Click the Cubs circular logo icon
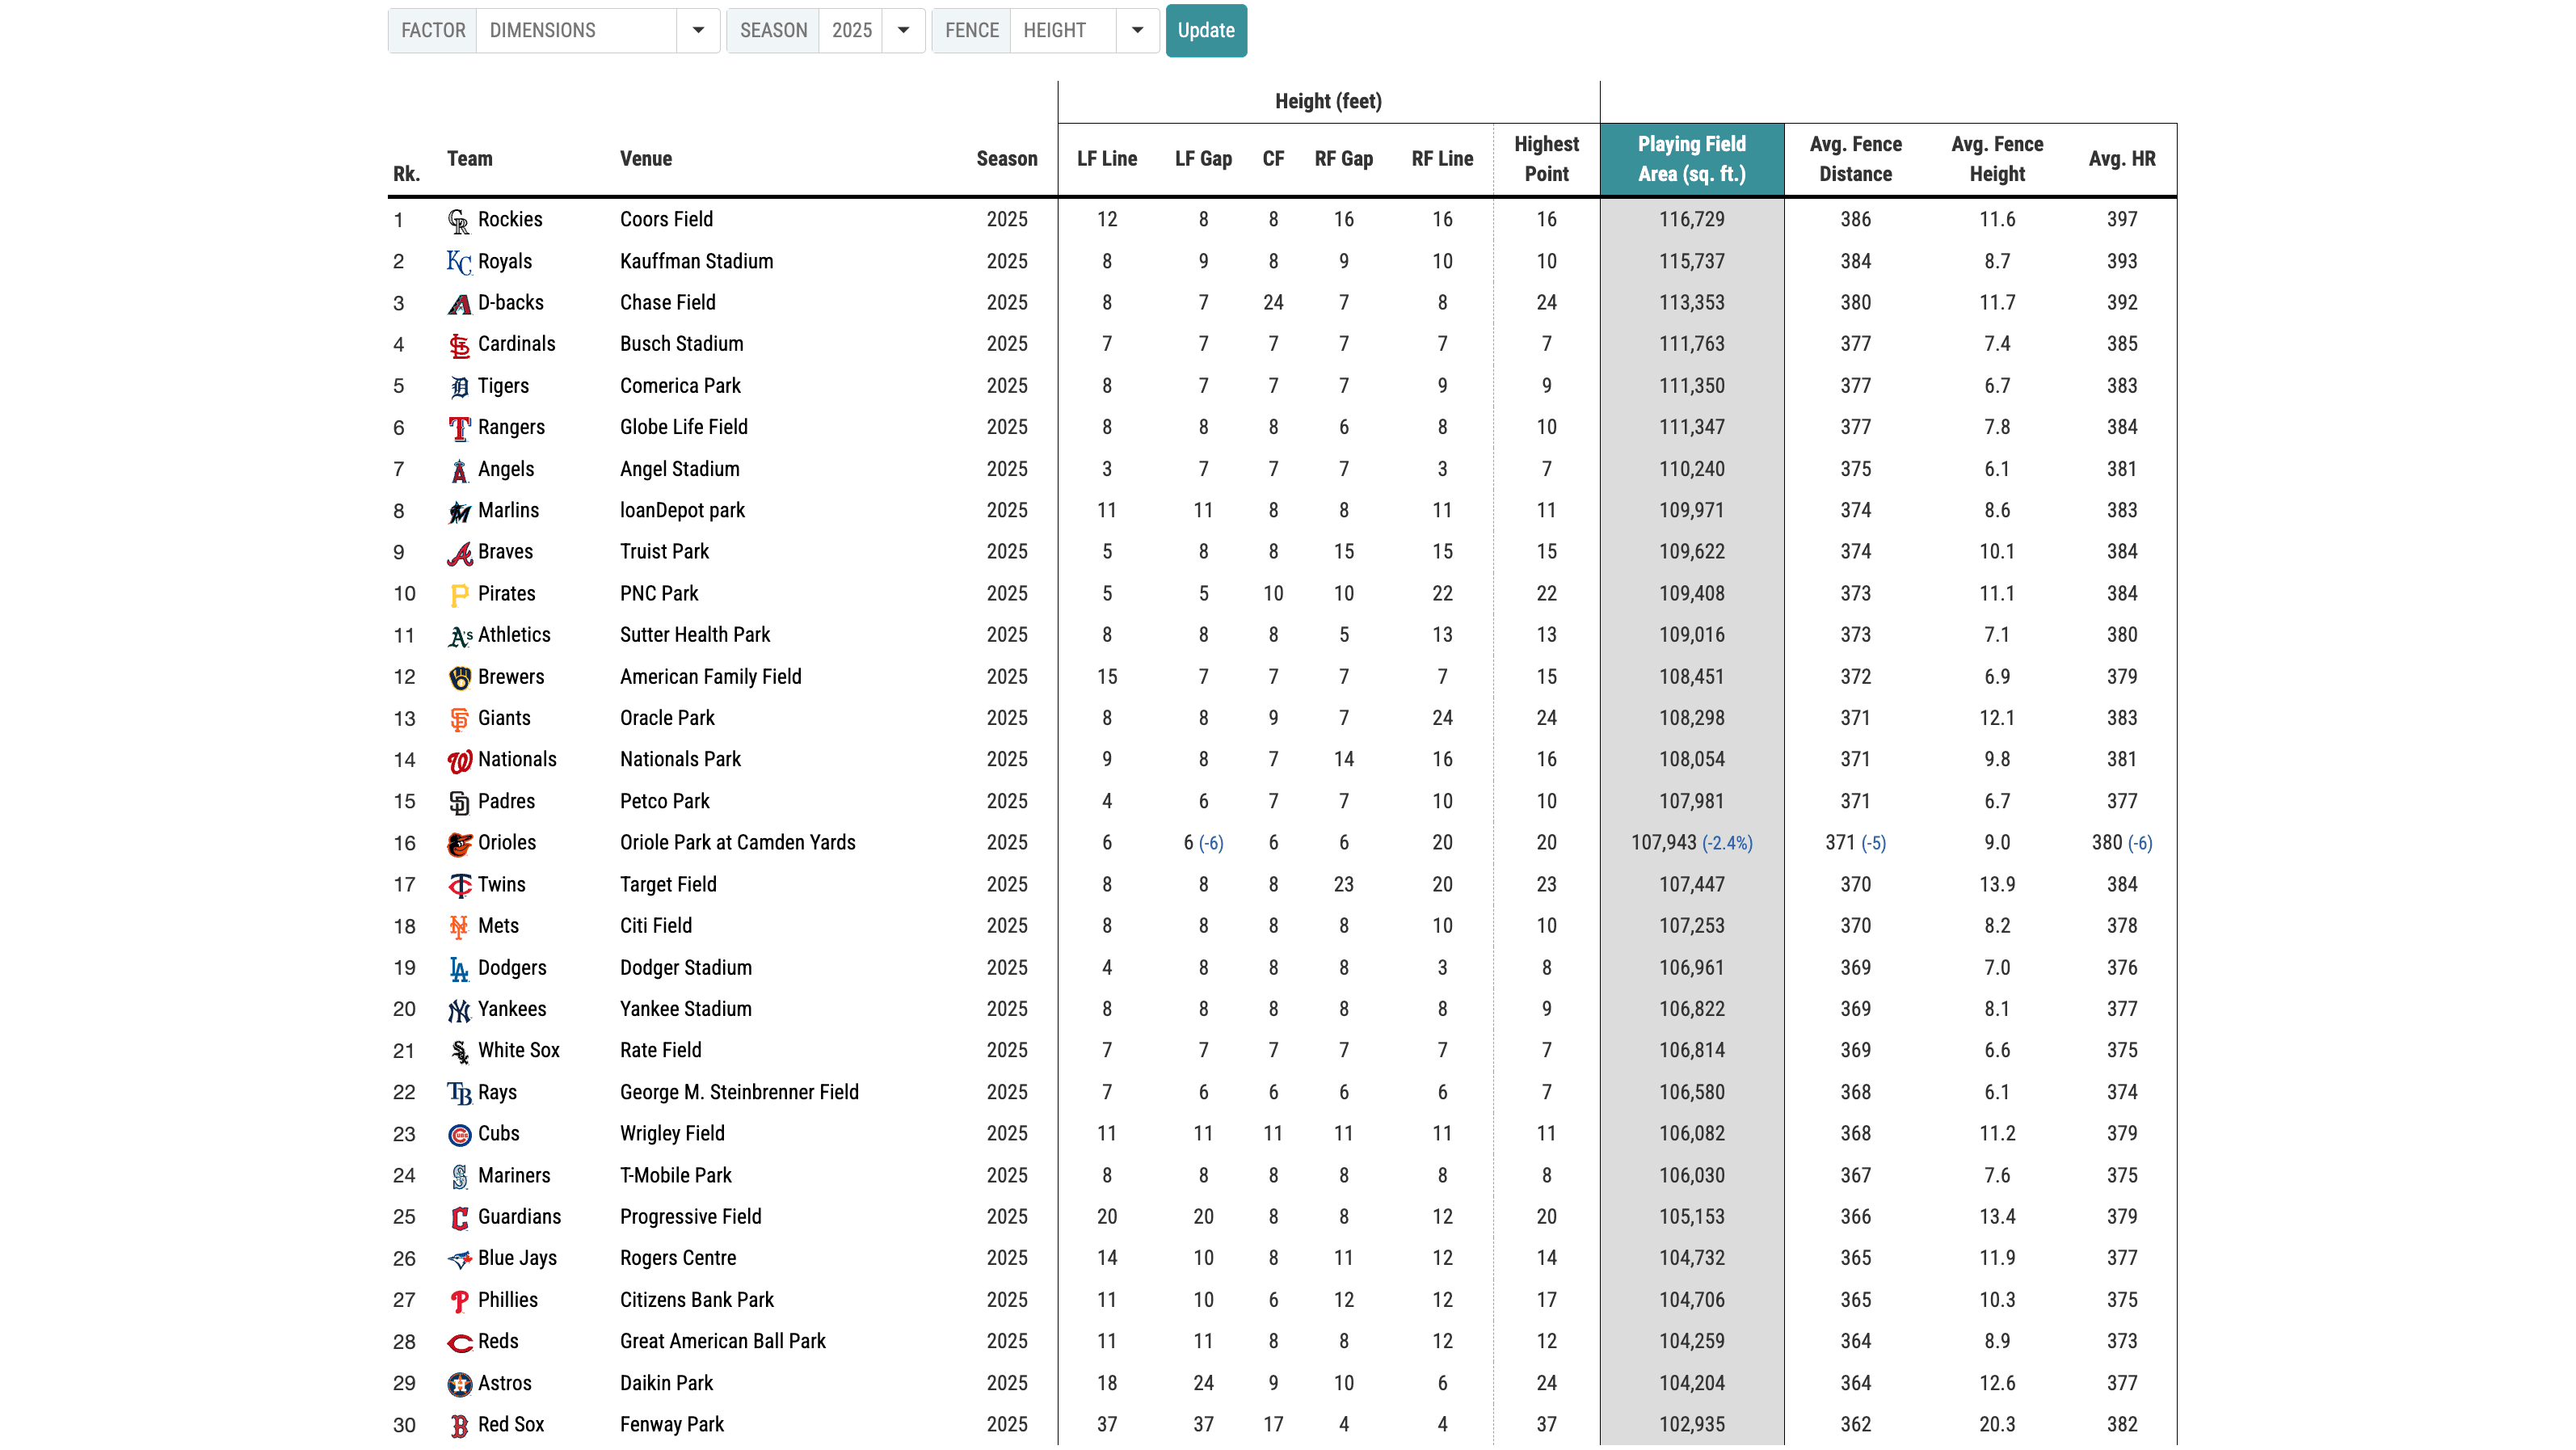The width and height of the screenshot is (2576, 1450). 459,1135
